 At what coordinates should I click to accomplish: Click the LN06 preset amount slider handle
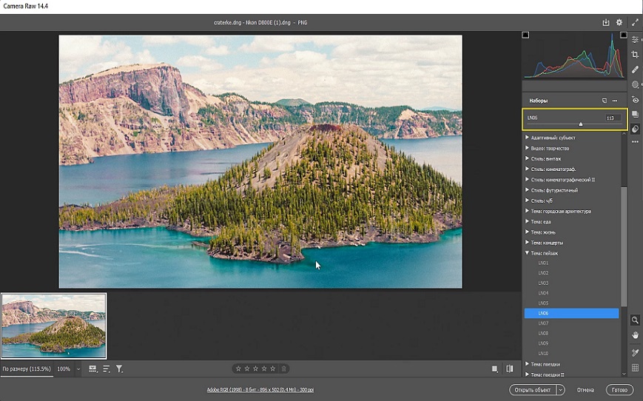pyautogui.click(x=581, y=124)
